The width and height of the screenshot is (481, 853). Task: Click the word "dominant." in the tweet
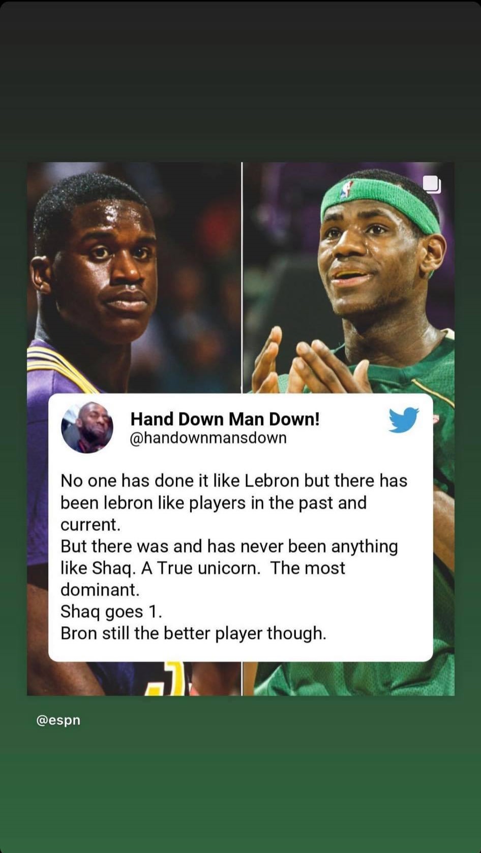coord(100,590)
